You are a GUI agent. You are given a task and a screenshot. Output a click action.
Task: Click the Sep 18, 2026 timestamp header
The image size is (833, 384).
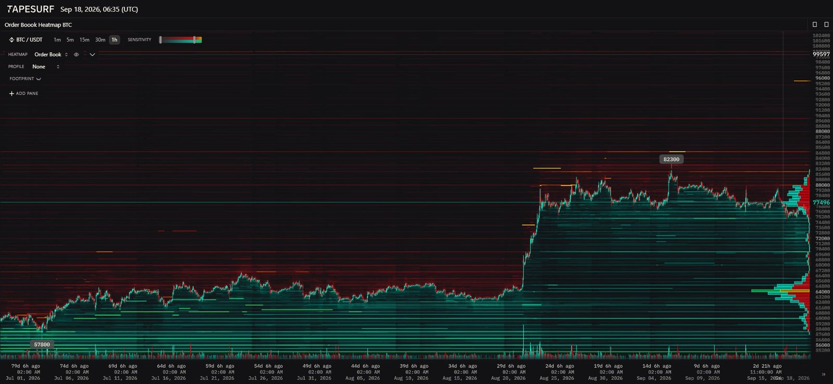pos(99,9)
